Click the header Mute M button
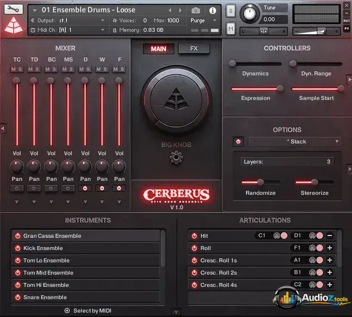Viewport: 352px width, 317px height. pyautogui.click(x=231, y=28)
